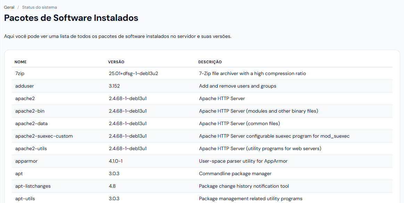The height and width of the screenshot is (203, 404).
Task: Select the apache2 package name cell
Action: 25,98
